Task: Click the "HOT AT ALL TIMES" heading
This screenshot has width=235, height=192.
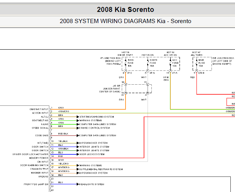Action: (196, 54)
